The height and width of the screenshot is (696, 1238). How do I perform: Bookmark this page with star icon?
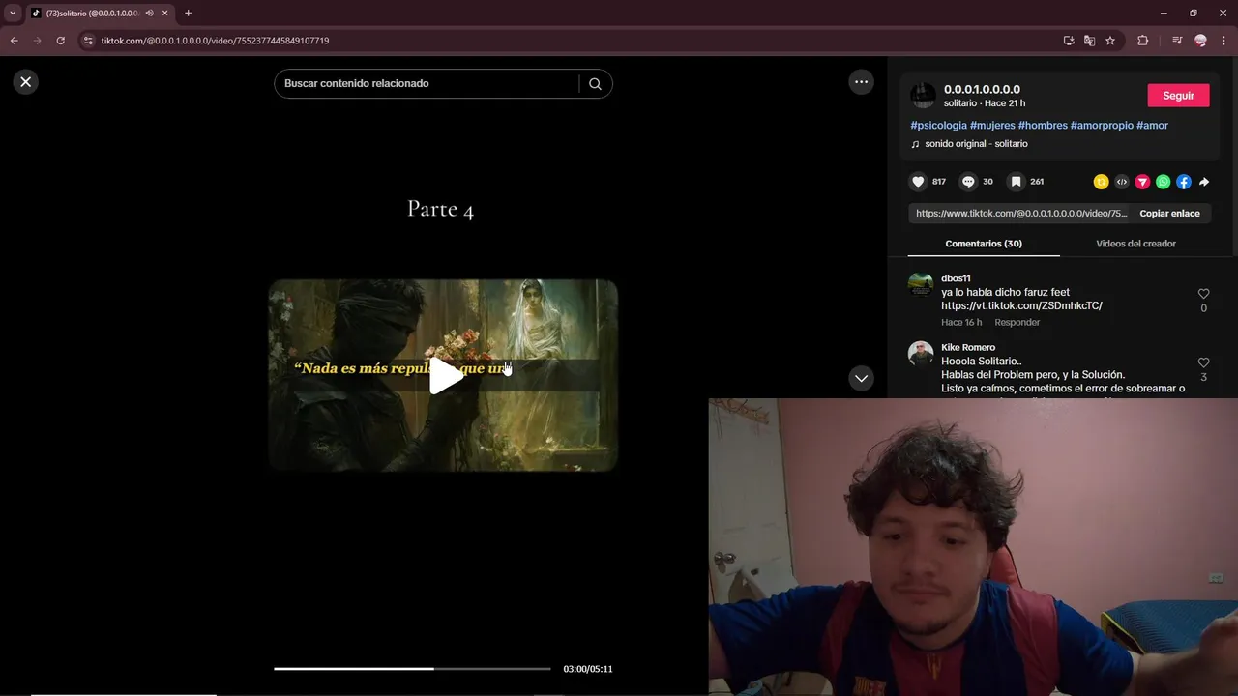[x=1110, y=41]
